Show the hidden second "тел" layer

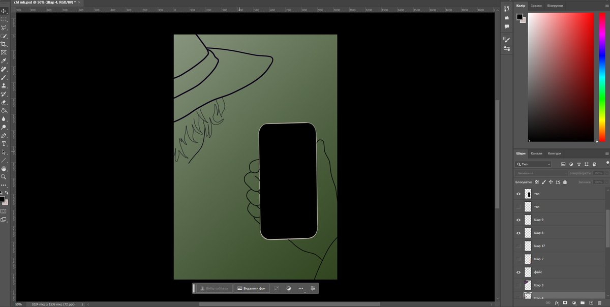518,207
